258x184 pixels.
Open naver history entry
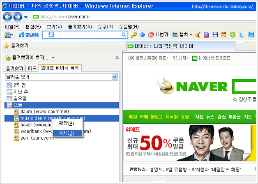click(x=33, y=124)
